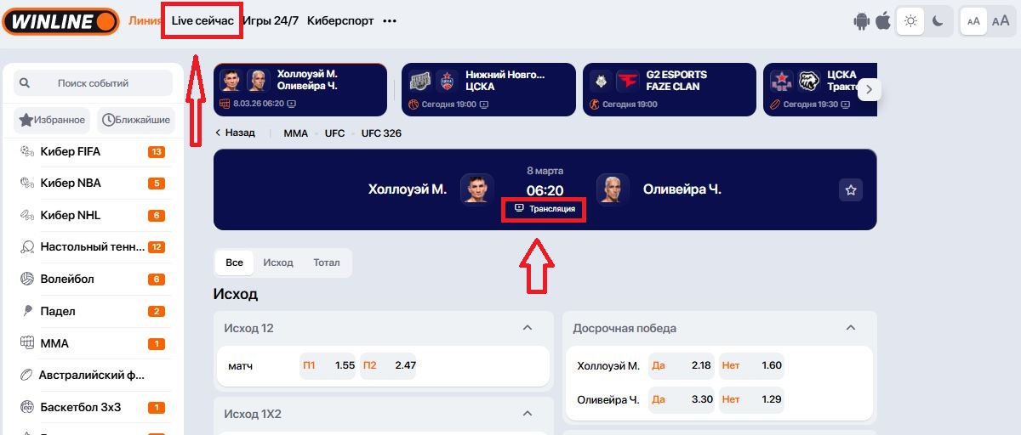The height and width of the screenshot is (435, 1021).
Task: Switch to light theme sun icon
Action: 910,21
